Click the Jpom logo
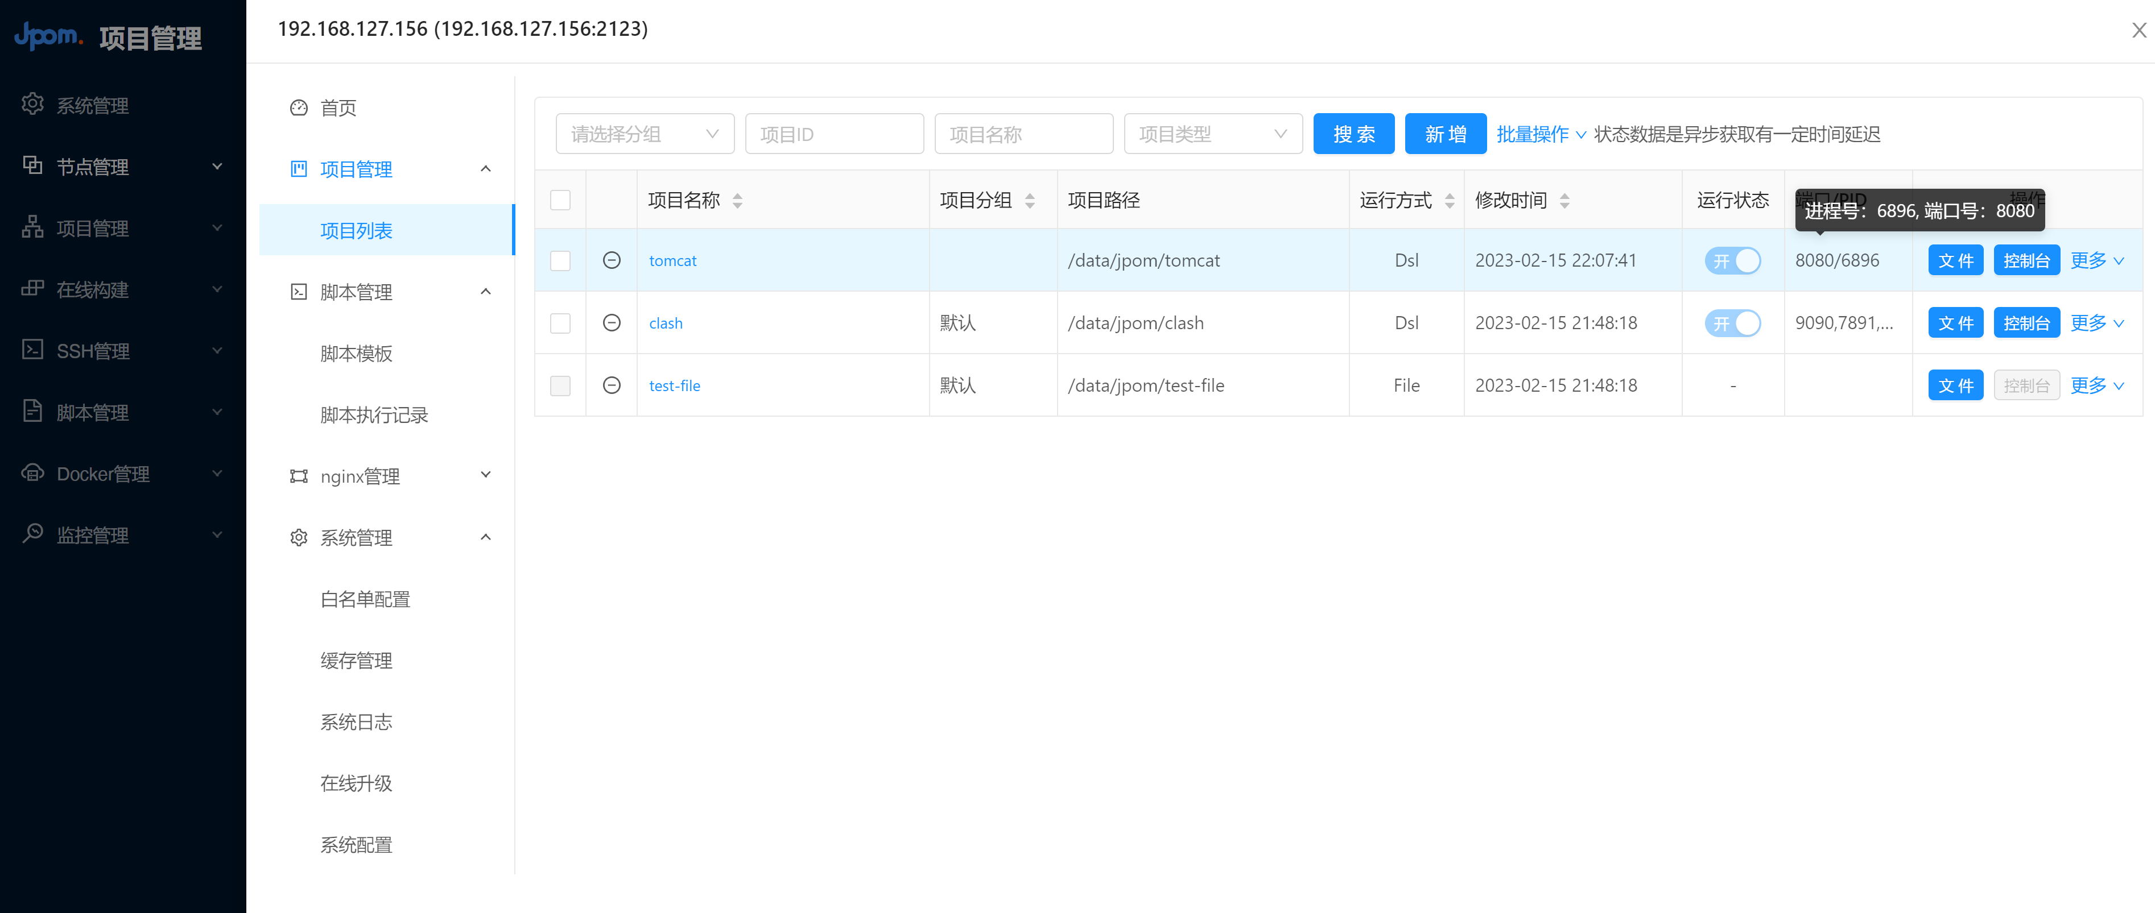Image resolution: width=2155 pixels, height=913 pixels. [x=48, y=36]
